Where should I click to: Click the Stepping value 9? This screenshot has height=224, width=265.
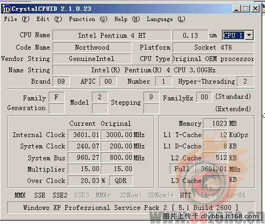[x=151, y=97]
